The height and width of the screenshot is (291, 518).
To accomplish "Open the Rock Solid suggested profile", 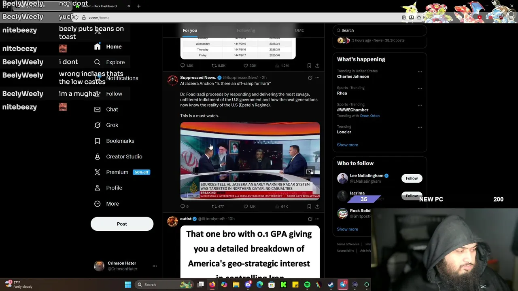I will (360, 211).
